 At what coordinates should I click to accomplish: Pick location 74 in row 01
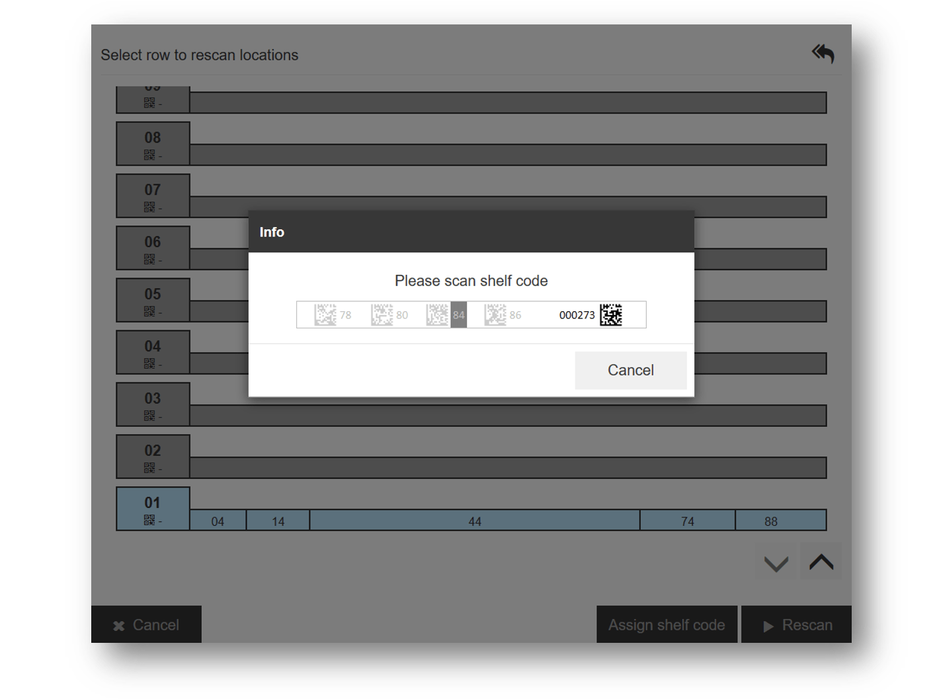[687, 521]
